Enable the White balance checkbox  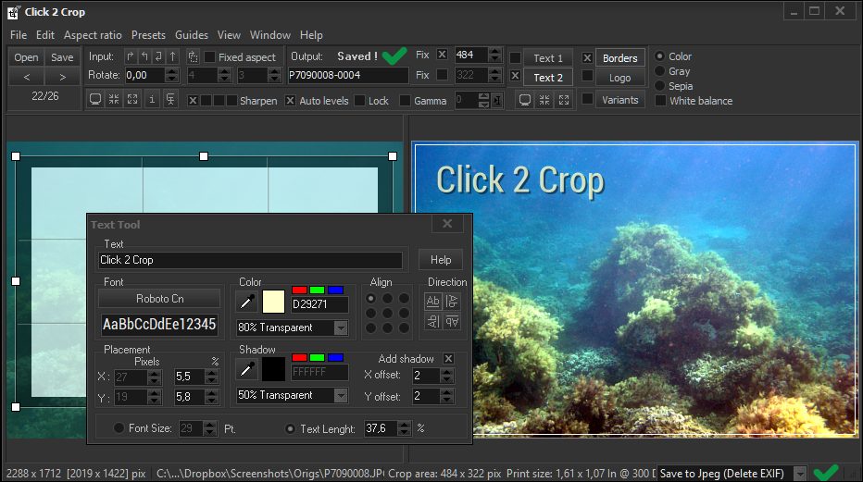click(x=660, y=101)
